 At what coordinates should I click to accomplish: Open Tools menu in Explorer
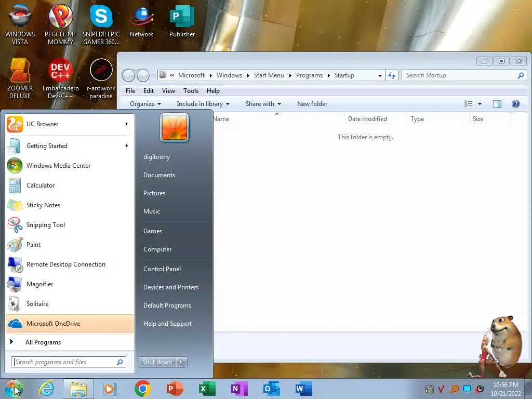coord(191,91)
